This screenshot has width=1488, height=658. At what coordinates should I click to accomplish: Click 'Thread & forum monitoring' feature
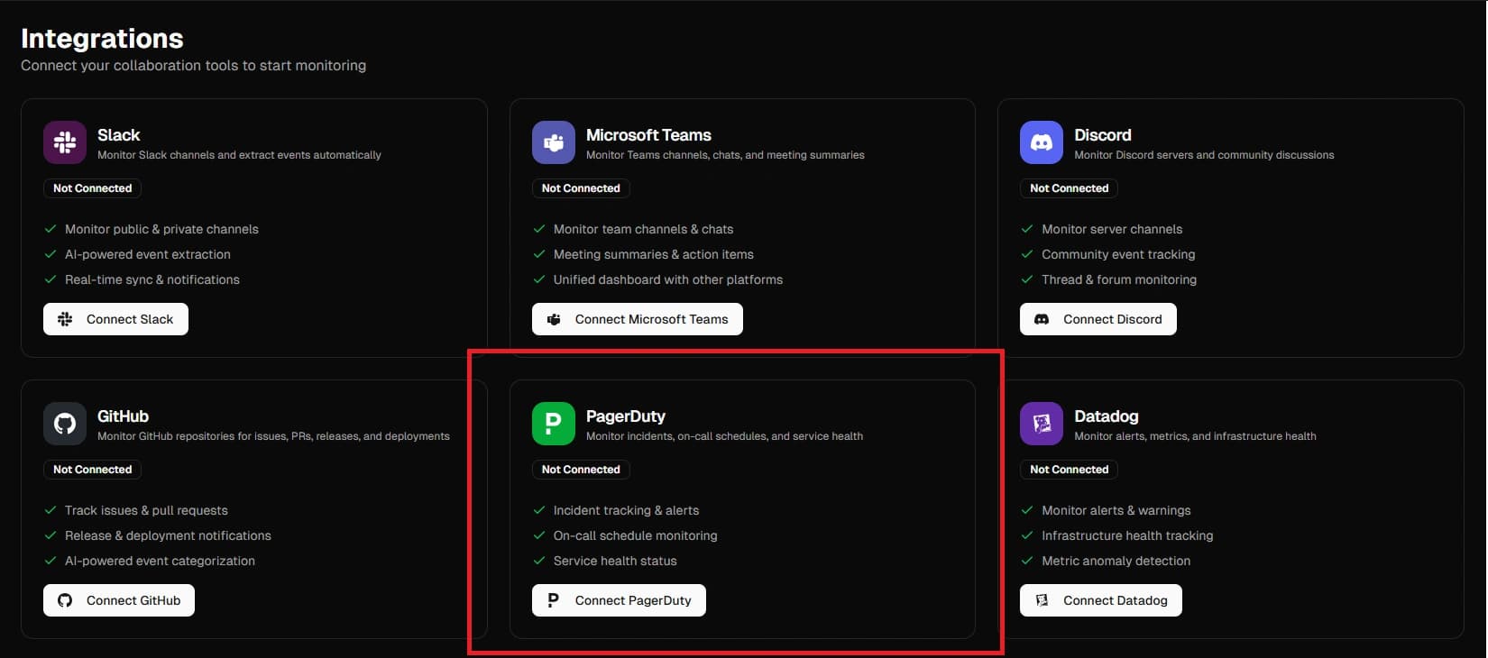(1119, 279)
